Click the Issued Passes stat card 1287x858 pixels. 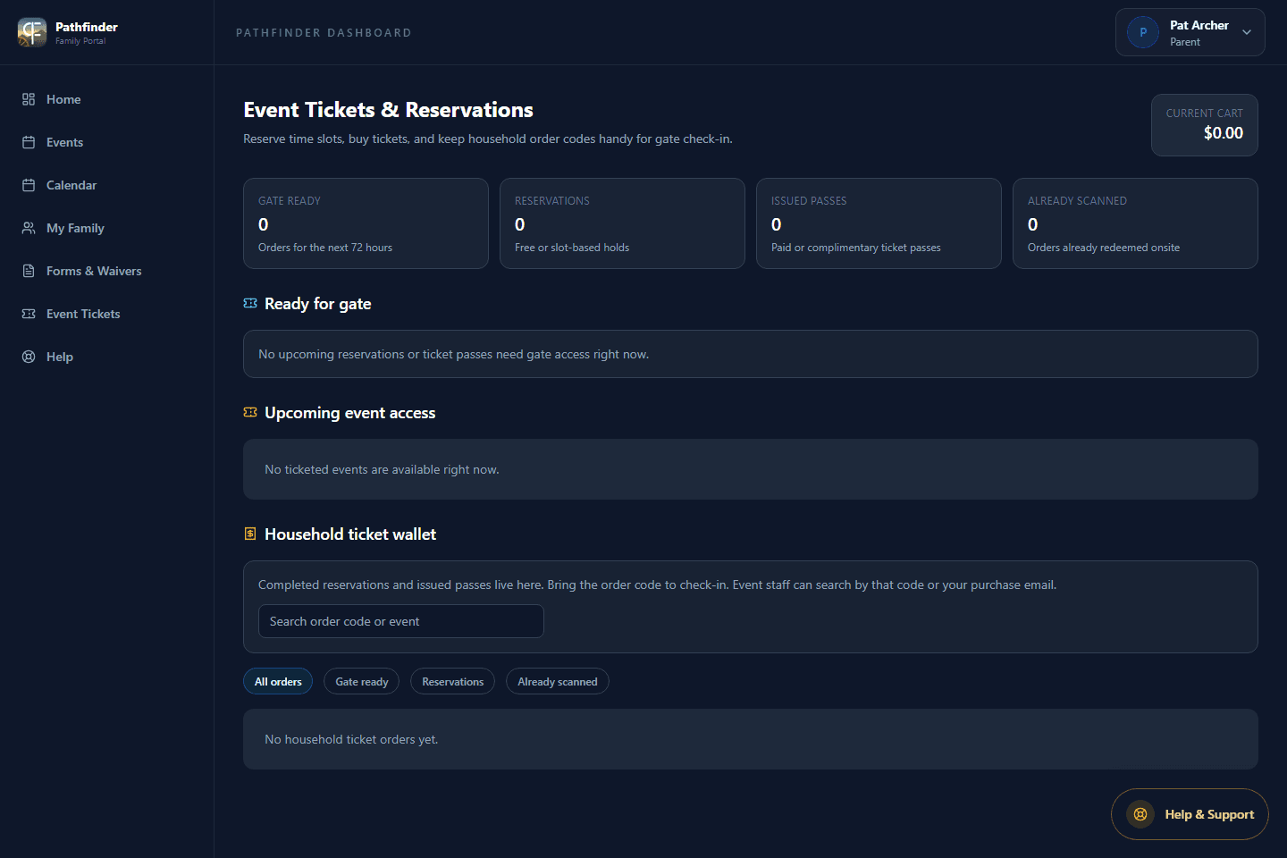(879, 223)
